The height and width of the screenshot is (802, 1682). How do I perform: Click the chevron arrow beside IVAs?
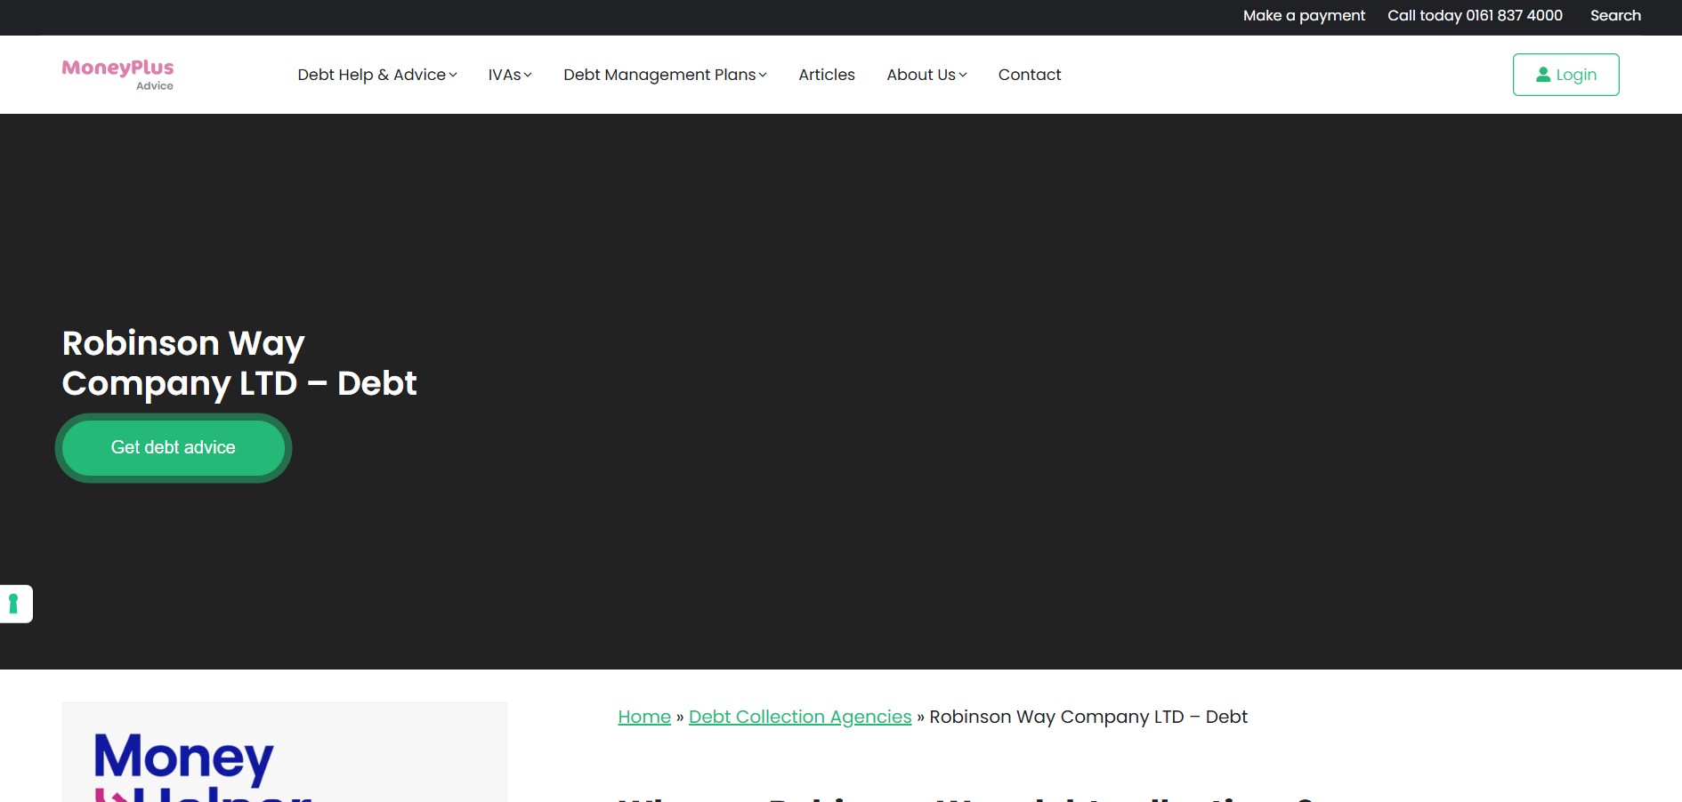click(x=528, y=76)
